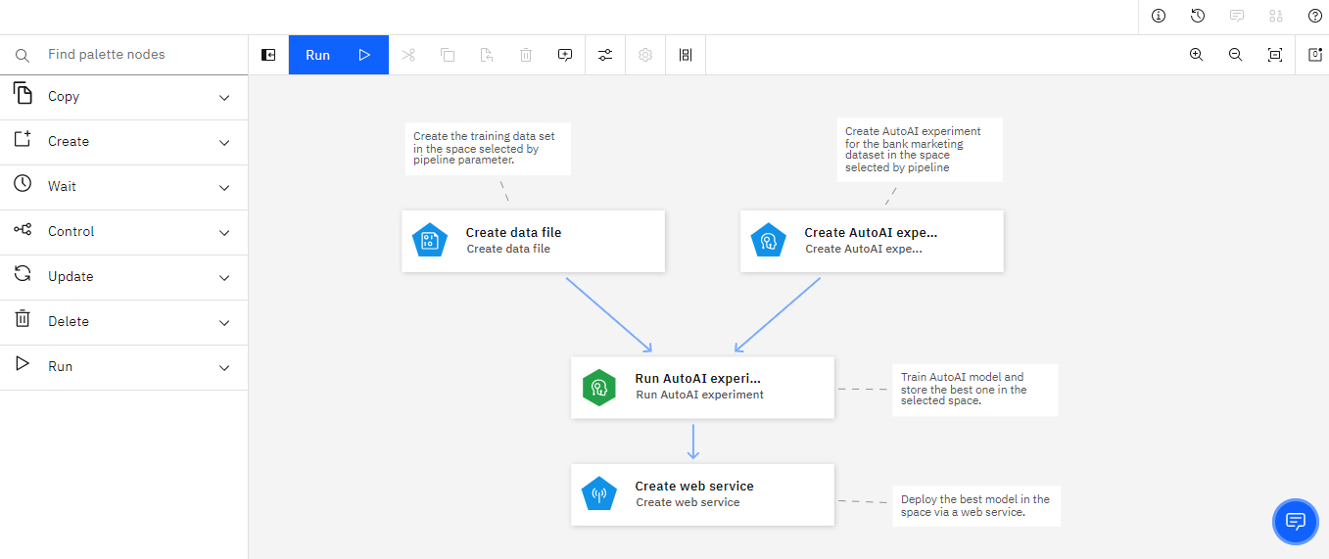Open global objects settings sliders icon
Viewport: 1329px width, 559px height.
605,55
